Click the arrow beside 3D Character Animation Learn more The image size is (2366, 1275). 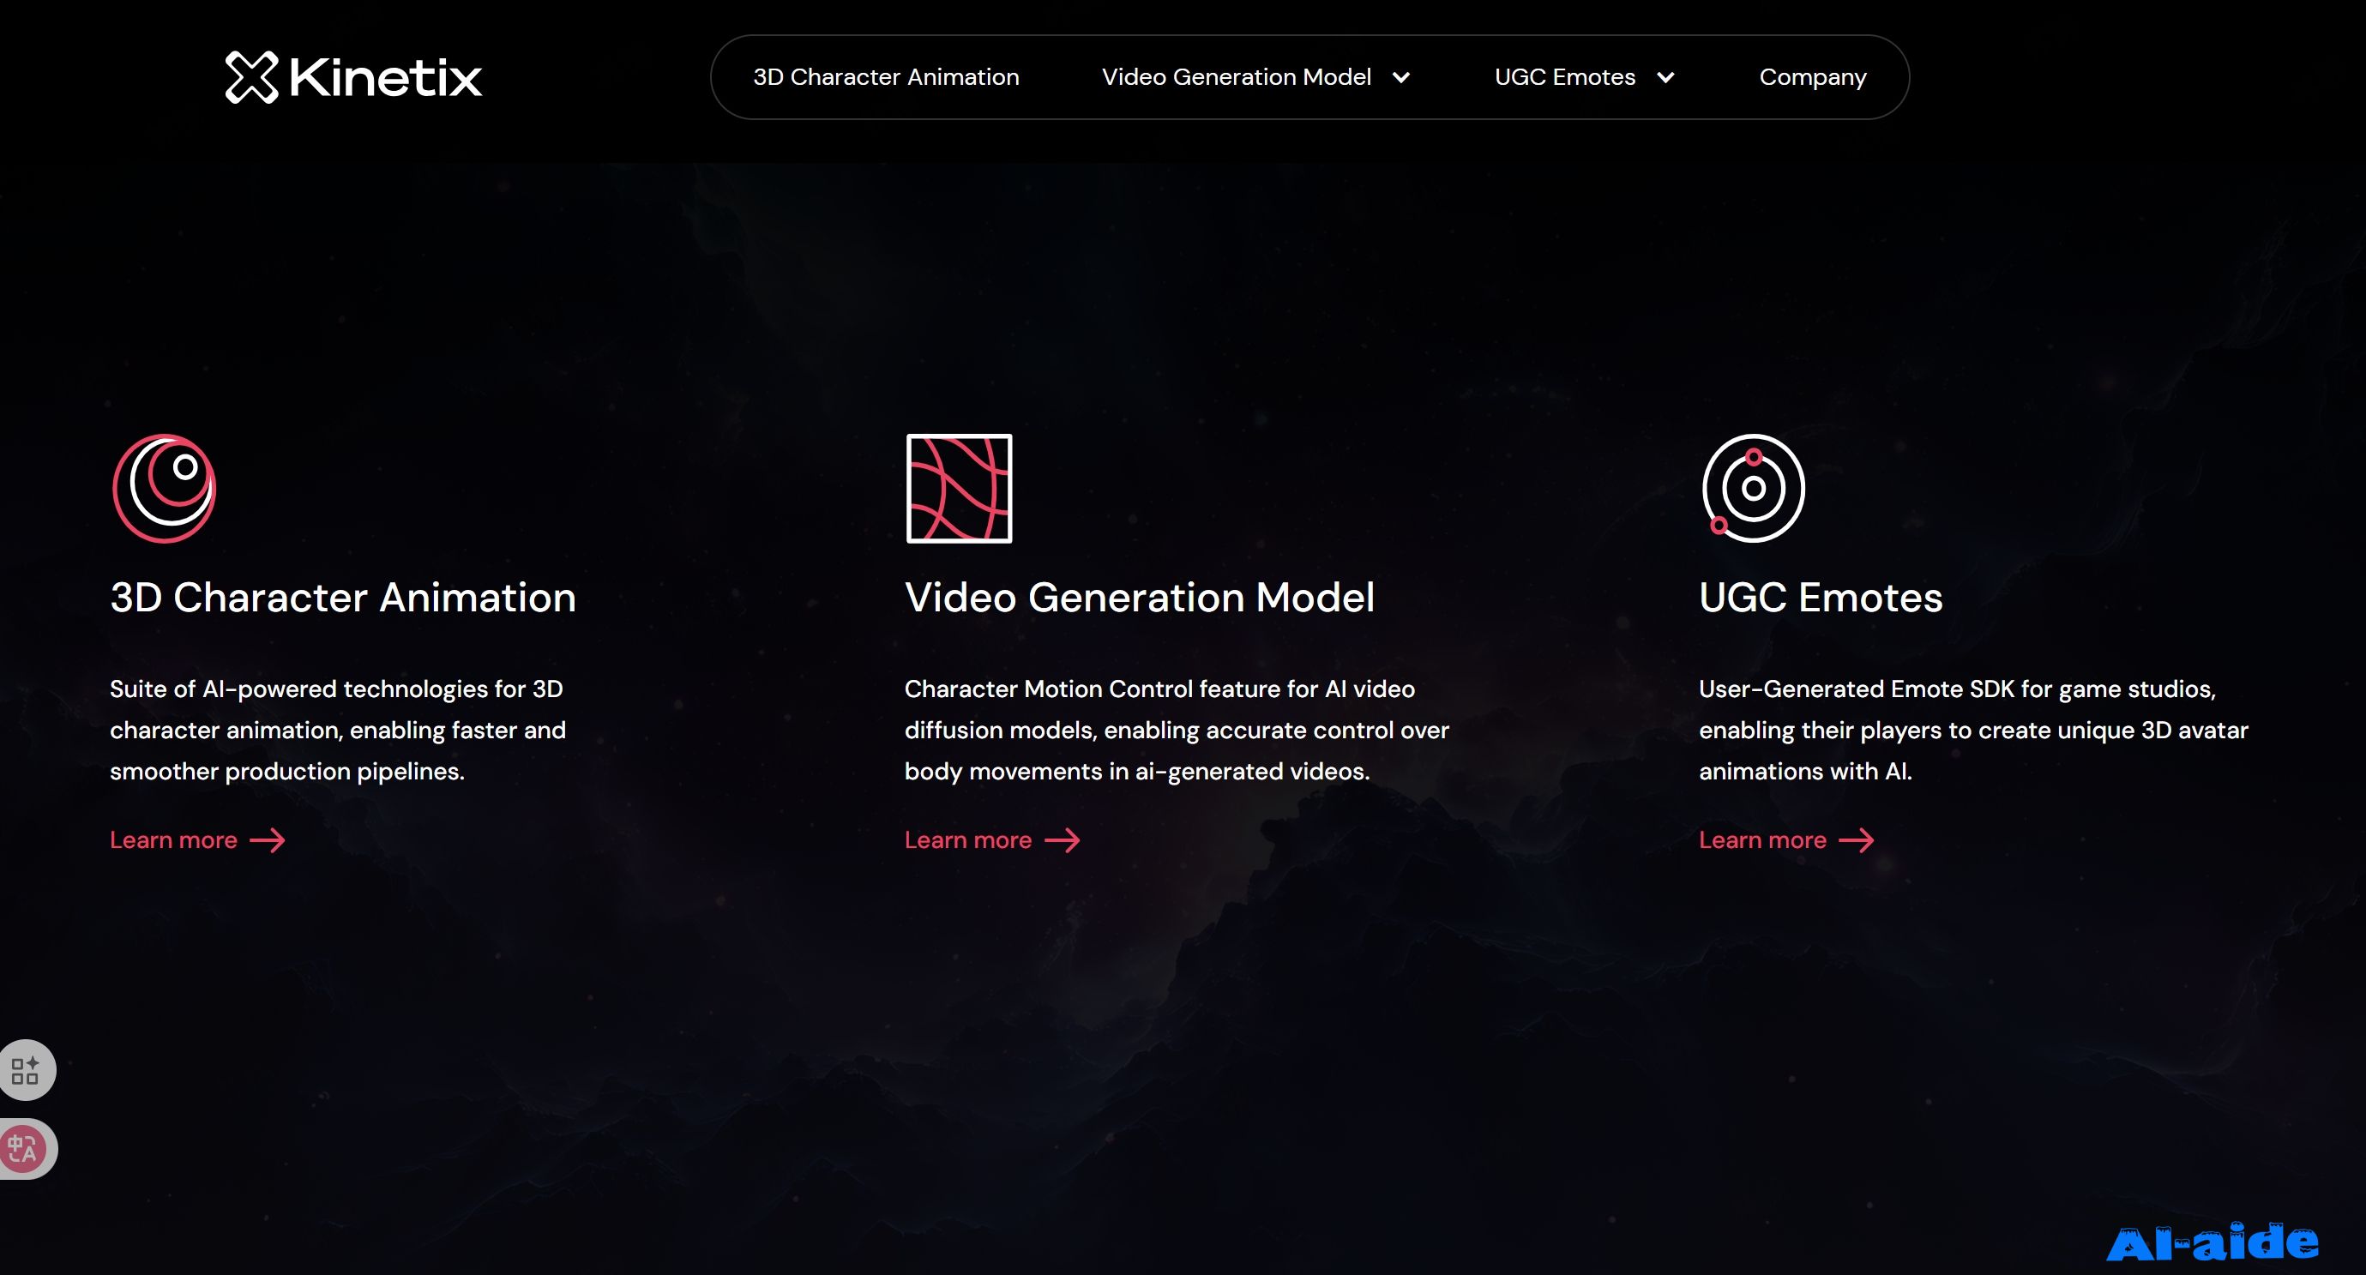pyautogui.click(x=268, y=840)
